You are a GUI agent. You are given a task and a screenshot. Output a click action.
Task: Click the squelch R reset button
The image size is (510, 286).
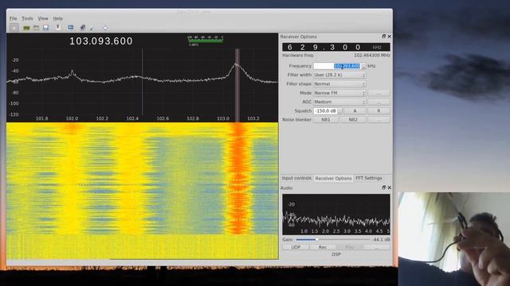pos(379,111)
